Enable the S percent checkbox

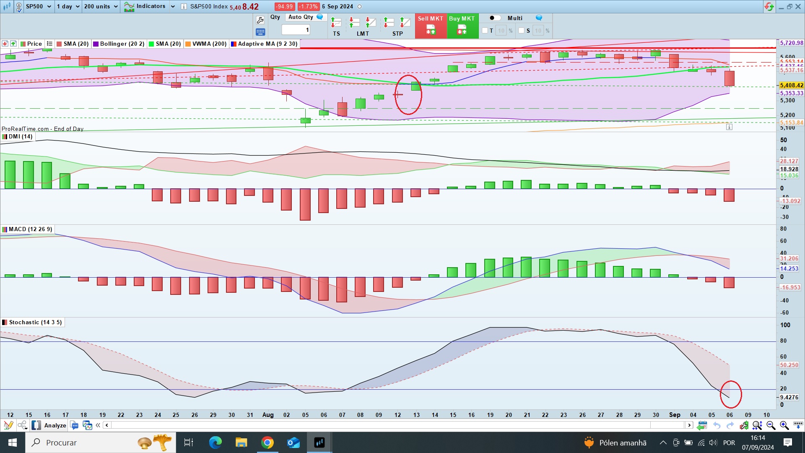521,31
